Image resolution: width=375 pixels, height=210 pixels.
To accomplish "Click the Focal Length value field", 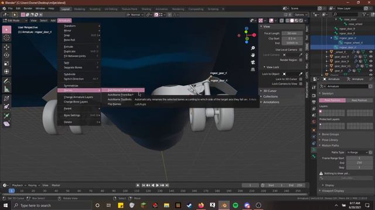I will coord(292,33).
